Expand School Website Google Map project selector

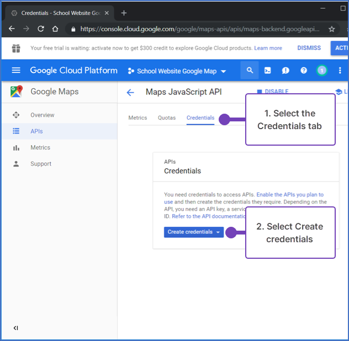pyautogui.click(x=177, y=71)
